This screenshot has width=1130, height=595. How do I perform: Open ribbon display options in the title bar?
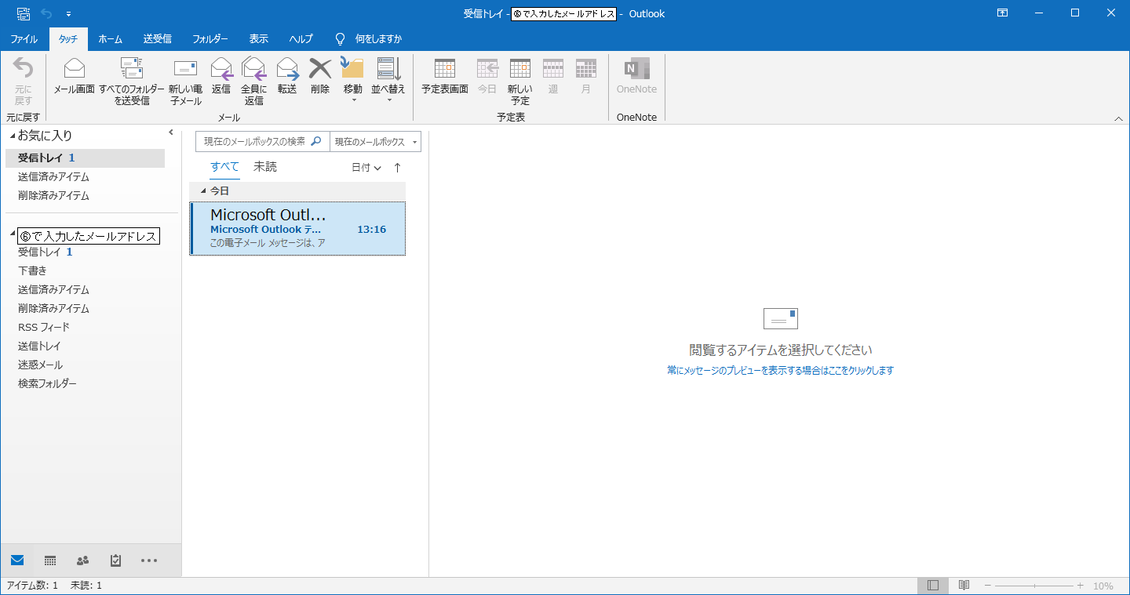(x=1002, y=13)
